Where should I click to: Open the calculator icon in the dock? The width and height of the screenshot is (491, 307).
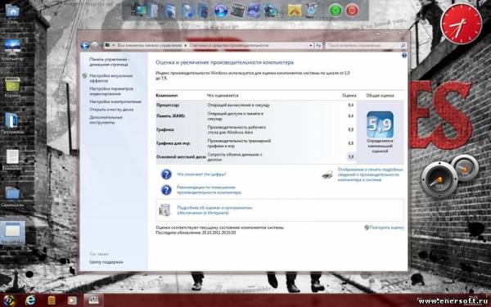(x=237, y=11)
